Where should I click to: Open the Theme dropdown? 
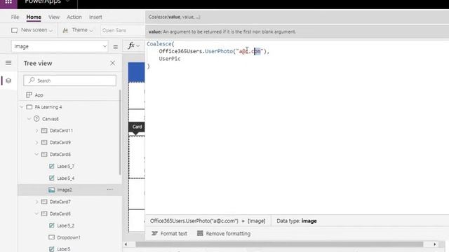[x=78, y=30]
